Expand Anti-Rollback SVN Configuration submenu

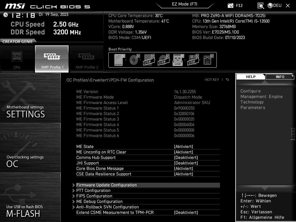coord(148,207)
